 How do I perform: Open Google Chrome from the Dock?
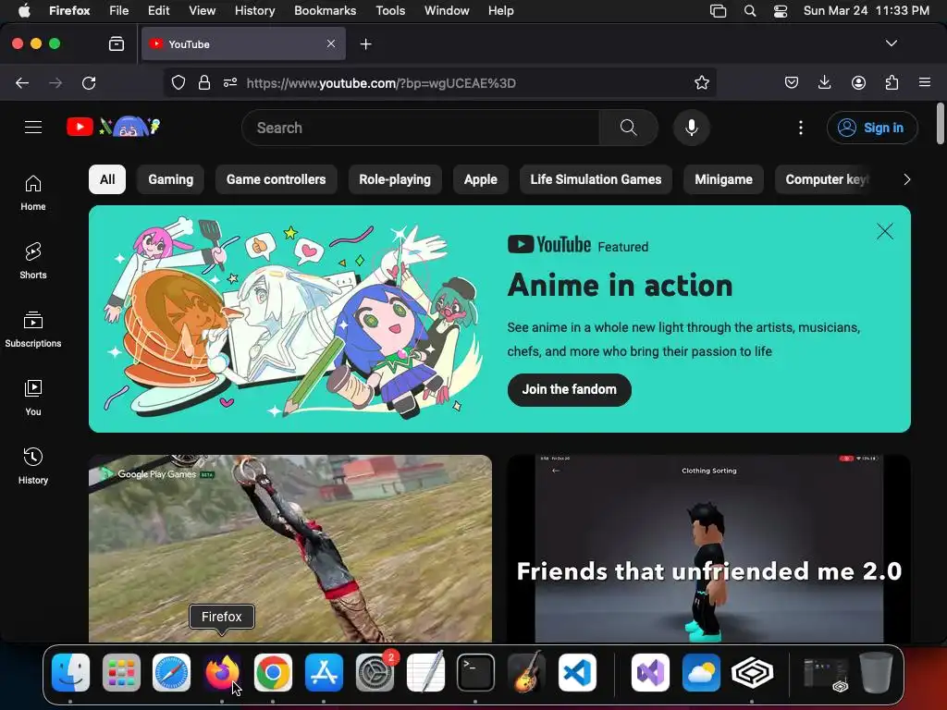pos(273,672)
